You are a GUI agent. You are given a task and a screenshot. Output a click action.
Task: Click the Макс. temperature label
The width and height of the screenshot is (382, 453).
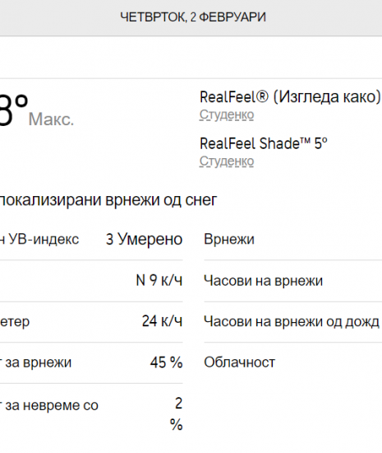pos(51,119)
